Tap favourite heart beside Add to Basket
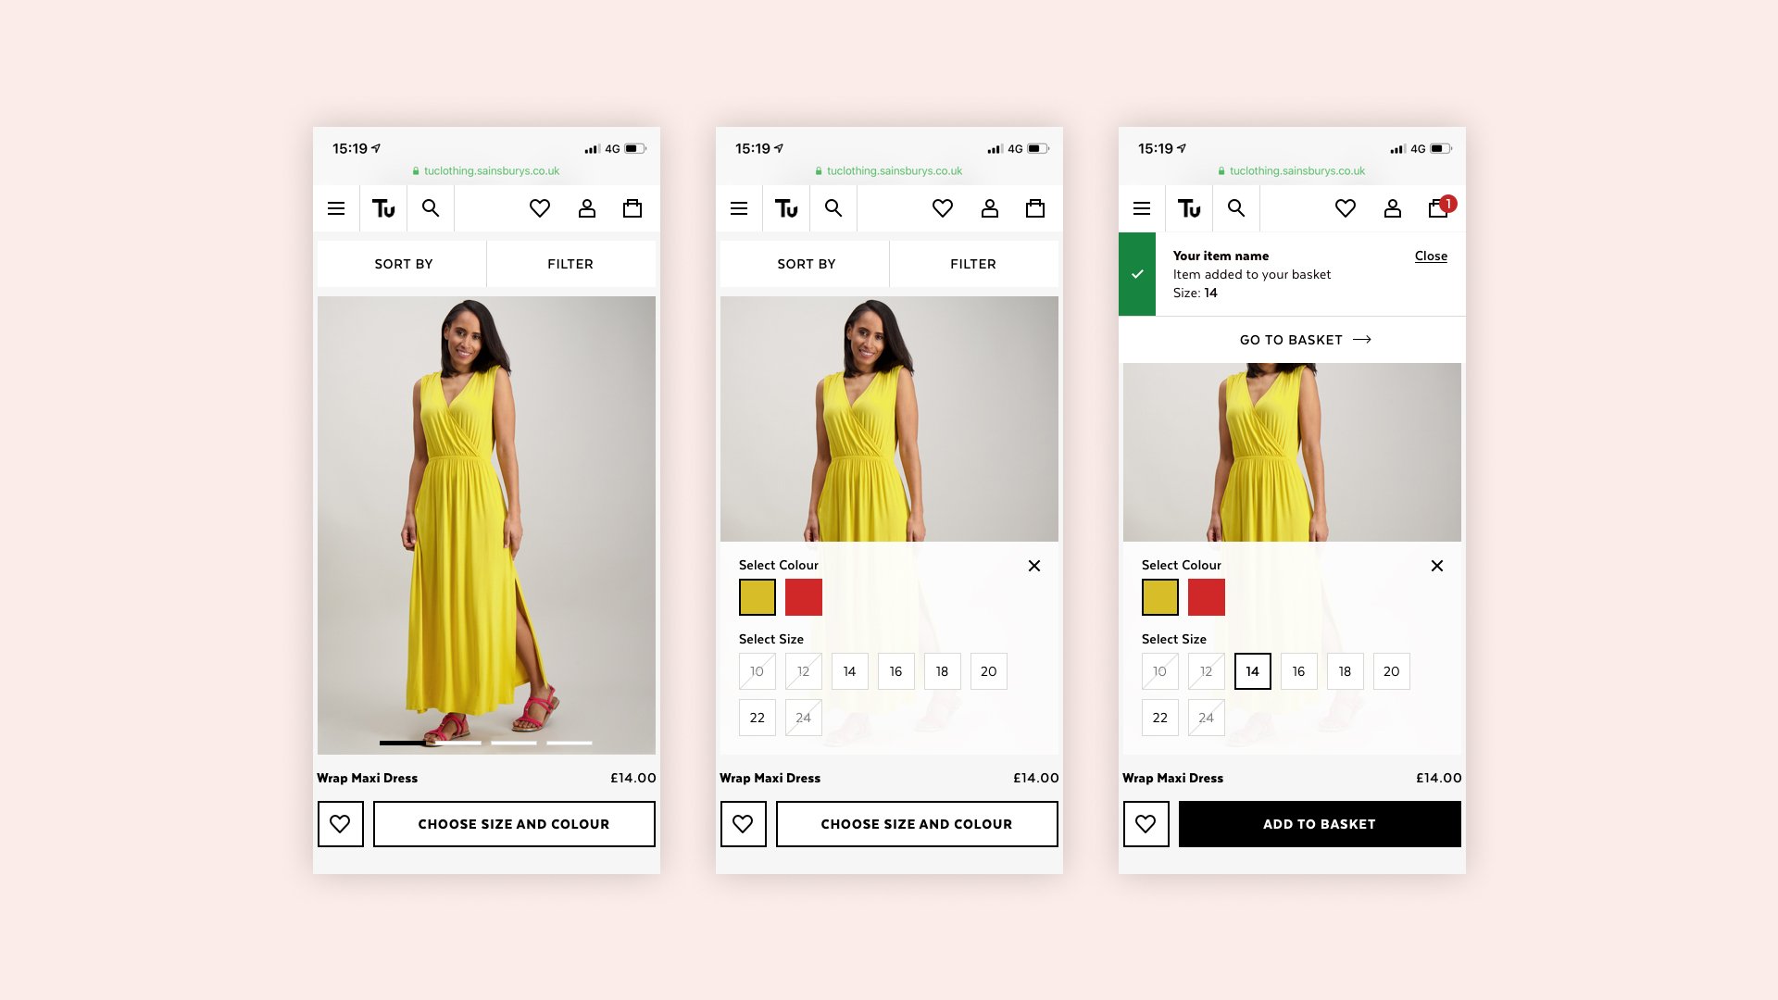The height and width of the screenshot is (1000, 1778). pos(1146,824)
